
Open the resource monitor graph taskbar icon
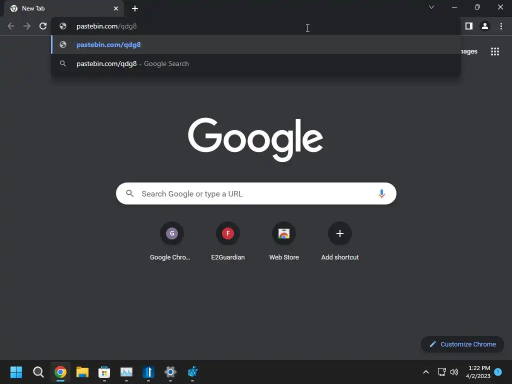126,372
